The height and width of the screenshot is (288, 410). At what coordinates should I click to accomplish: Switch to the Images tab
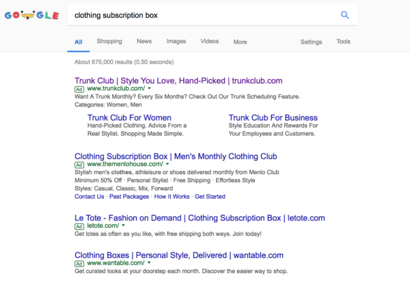tap(176, 41)
